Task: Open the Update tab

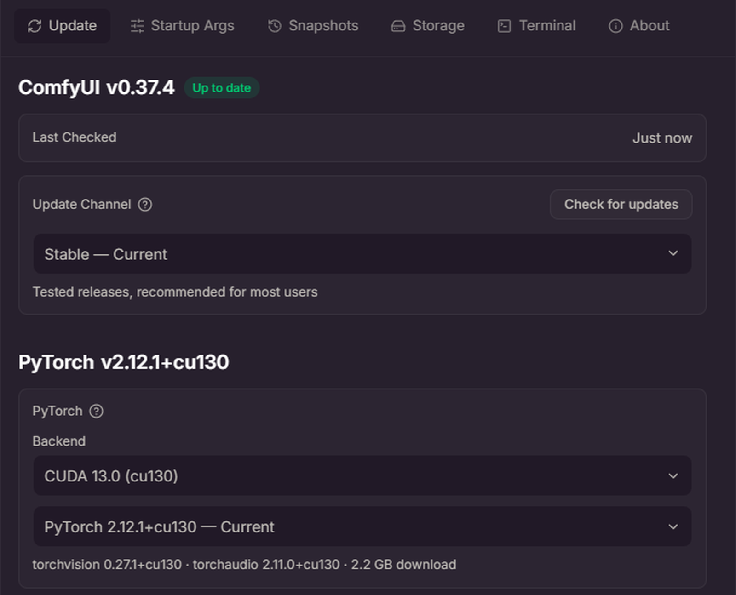Action: pyautogui.click(x=62, y=26)
